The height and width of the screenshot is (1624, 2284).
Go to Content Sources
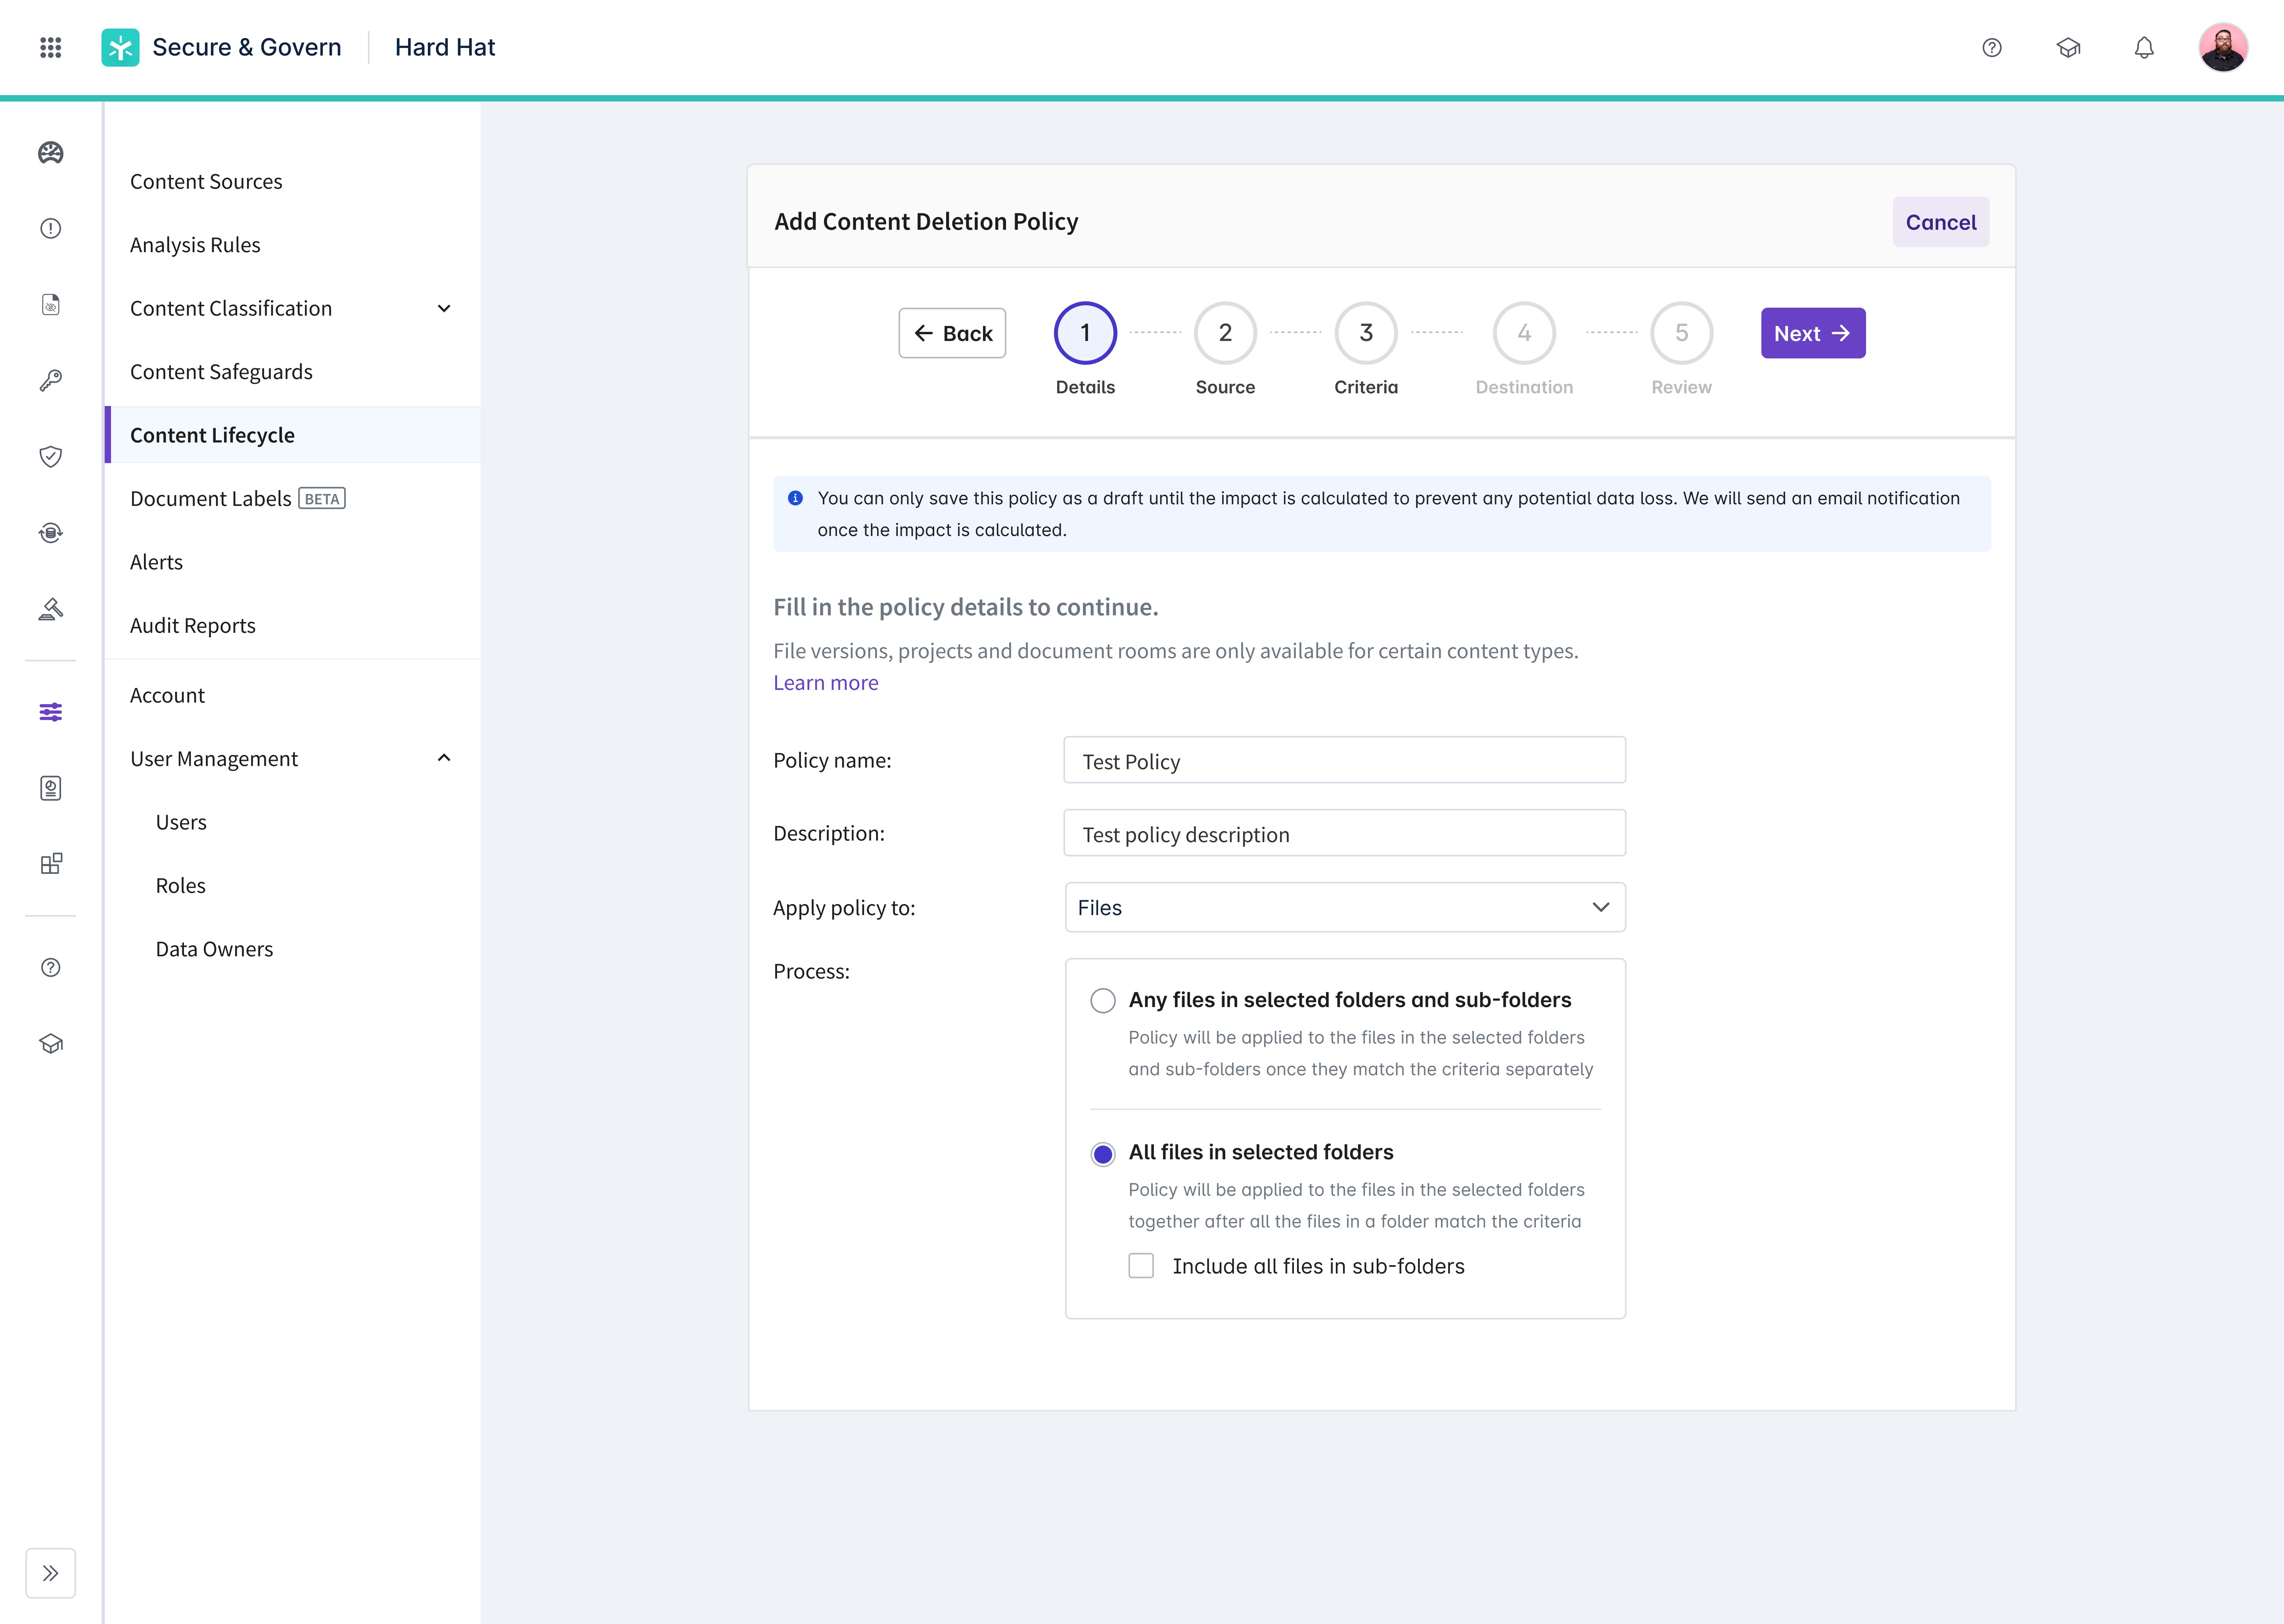[x=206, y=182]
